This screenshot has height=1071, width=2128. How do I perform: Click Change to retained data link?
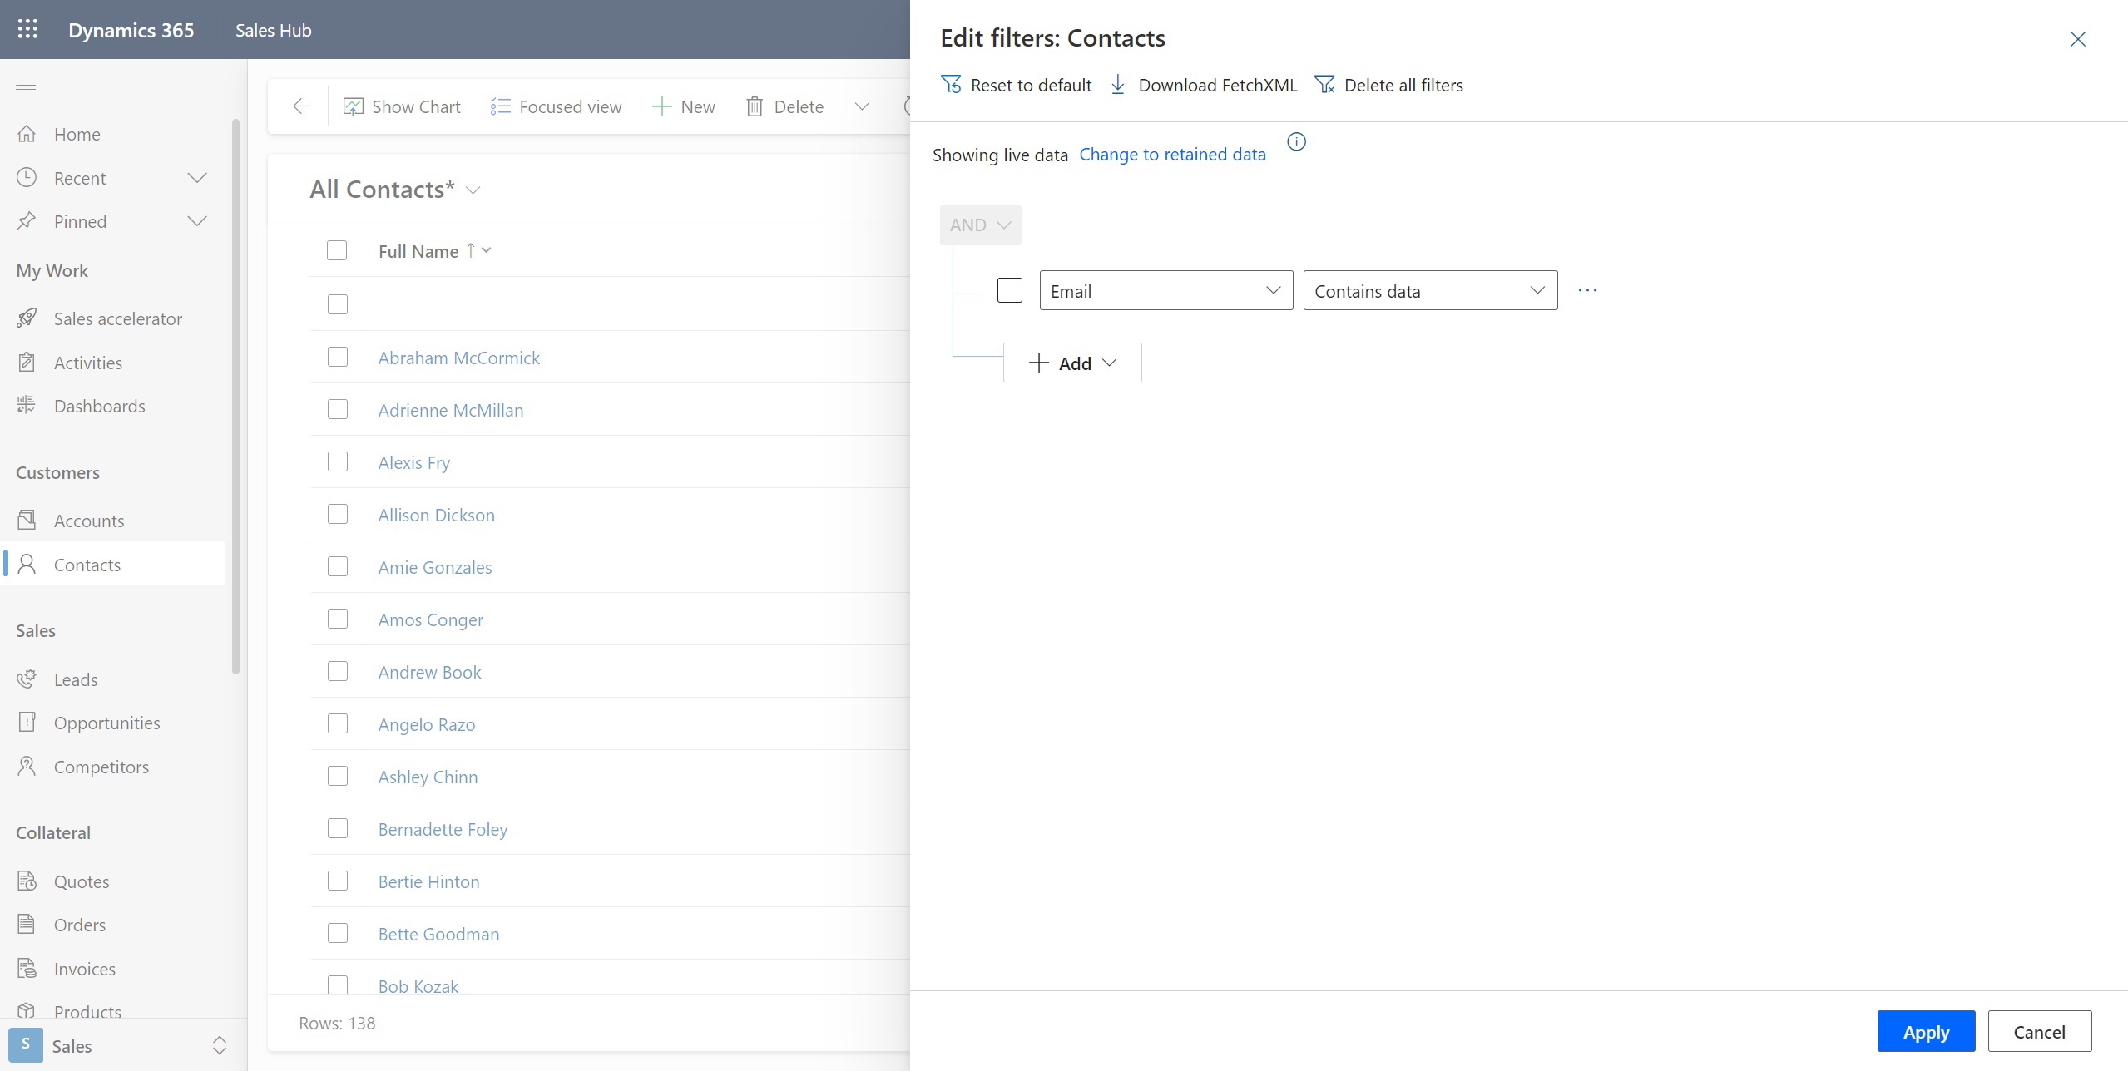coord(1172,155)
